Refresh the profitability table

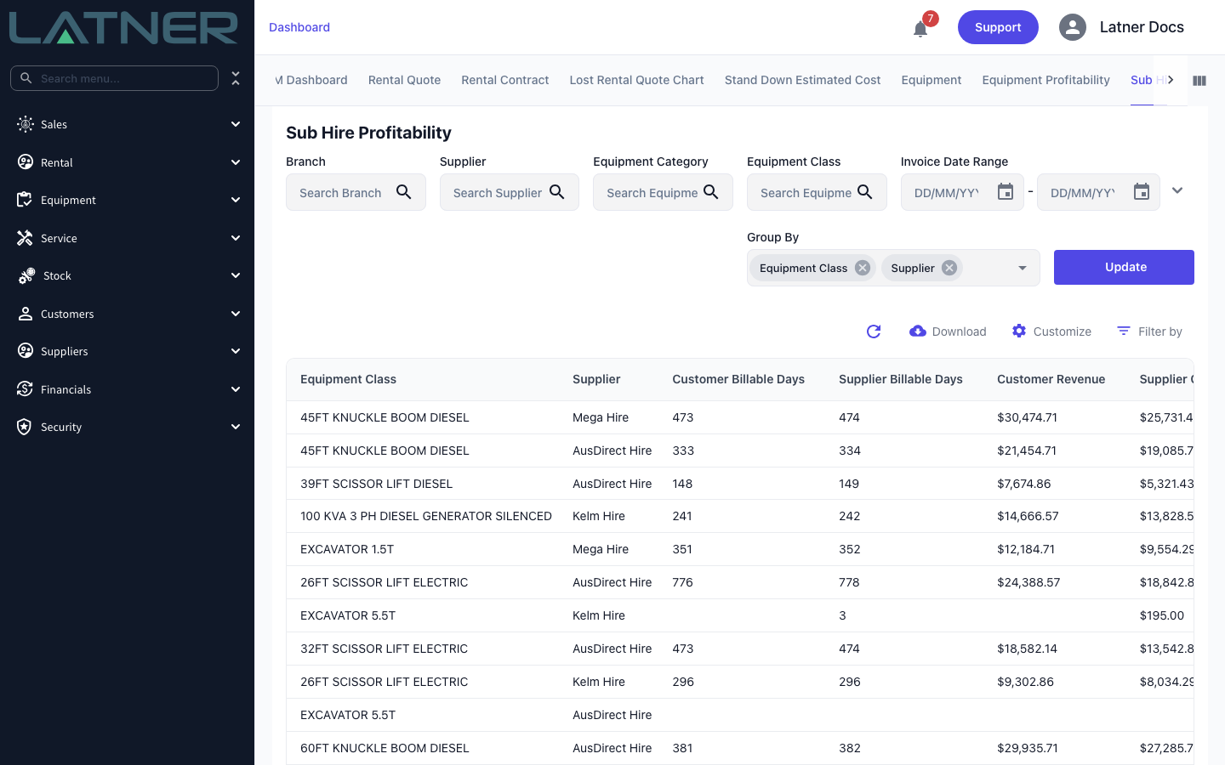click(x=874, y=331)
